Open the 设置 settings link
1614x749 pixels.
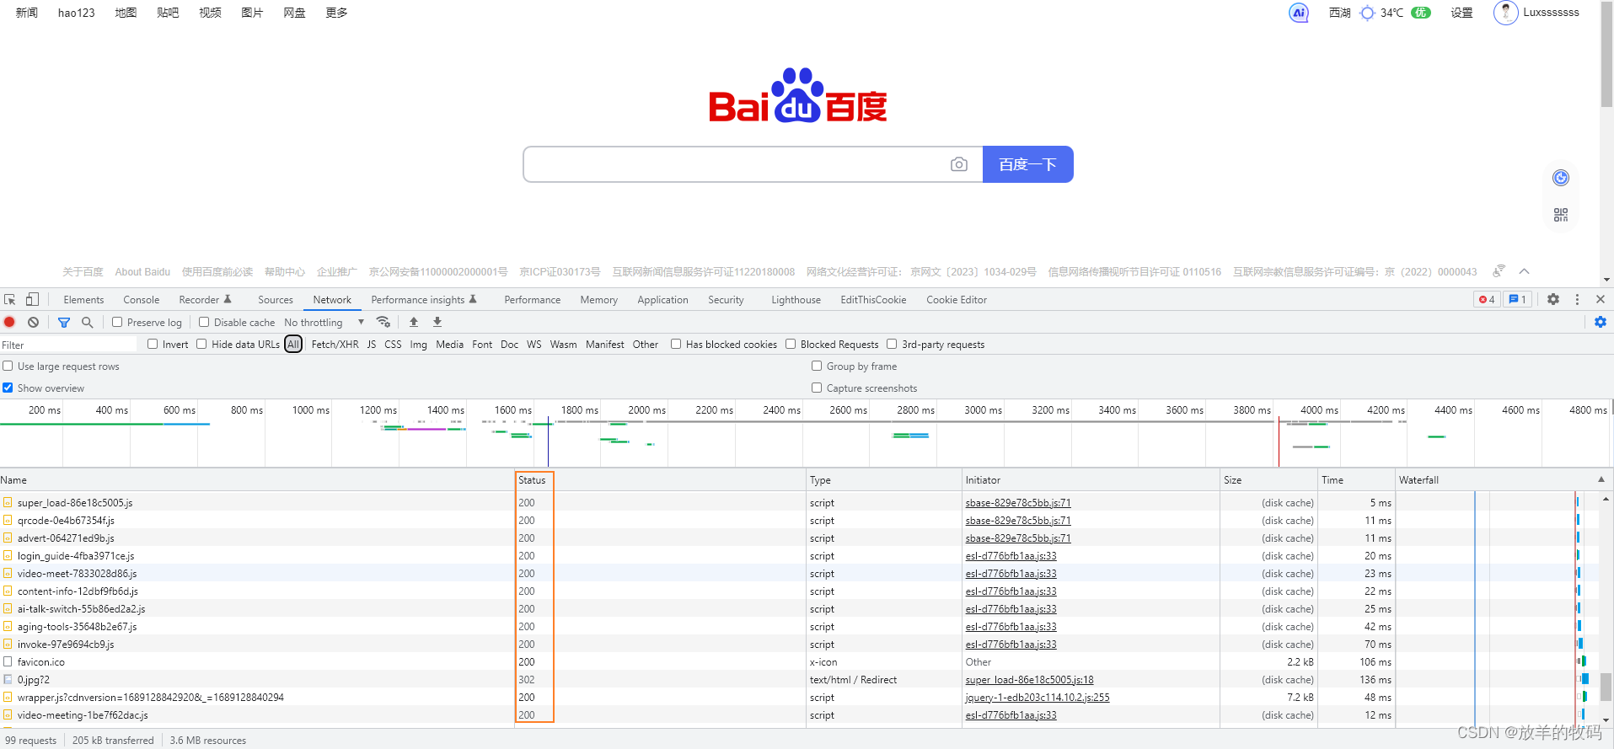(1461, 13)
